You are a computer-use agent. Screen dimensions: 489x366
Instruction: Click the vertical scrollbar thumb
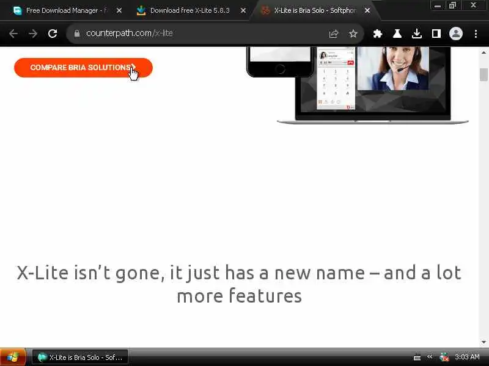pos(483,74)
